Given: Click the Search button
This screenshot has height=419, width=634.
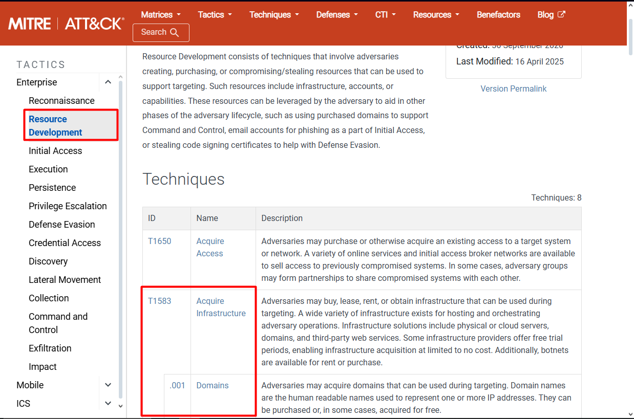Looking at the screenshot, I should point(161,32).
